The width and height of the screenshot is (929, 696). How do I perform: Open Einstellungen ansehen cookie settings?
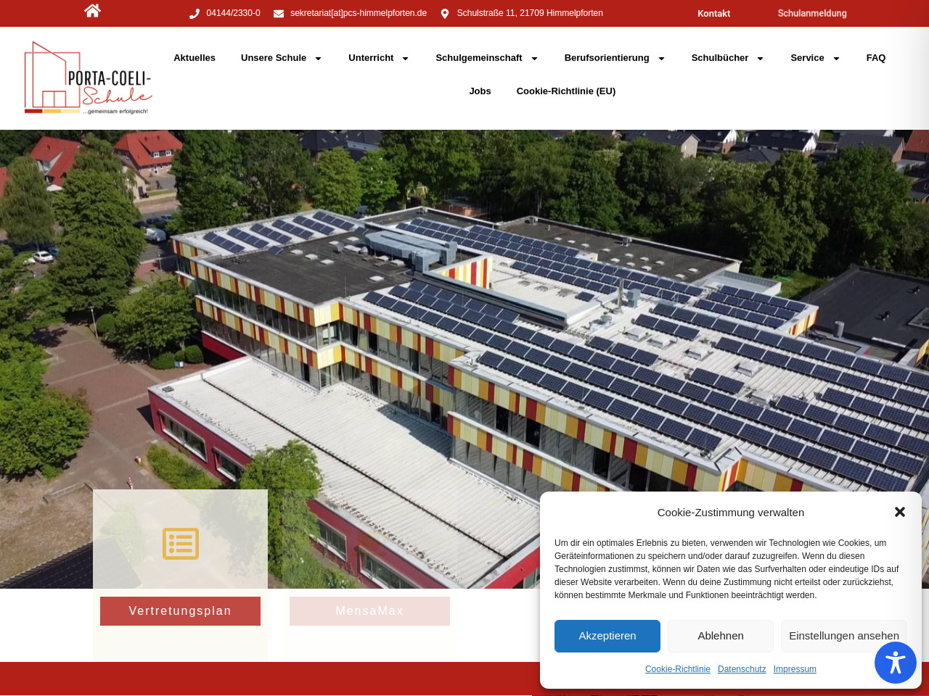(843, 636)
